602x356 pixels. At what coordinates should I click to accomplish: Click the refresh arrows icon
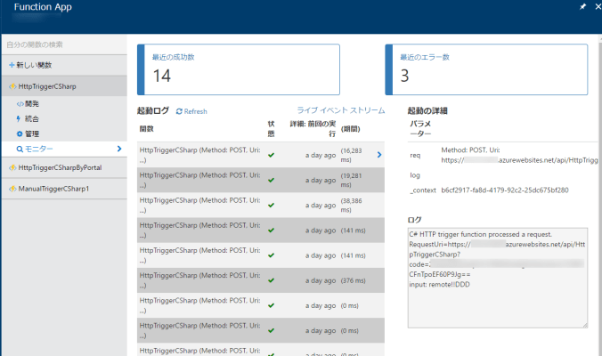pos(179,111)
